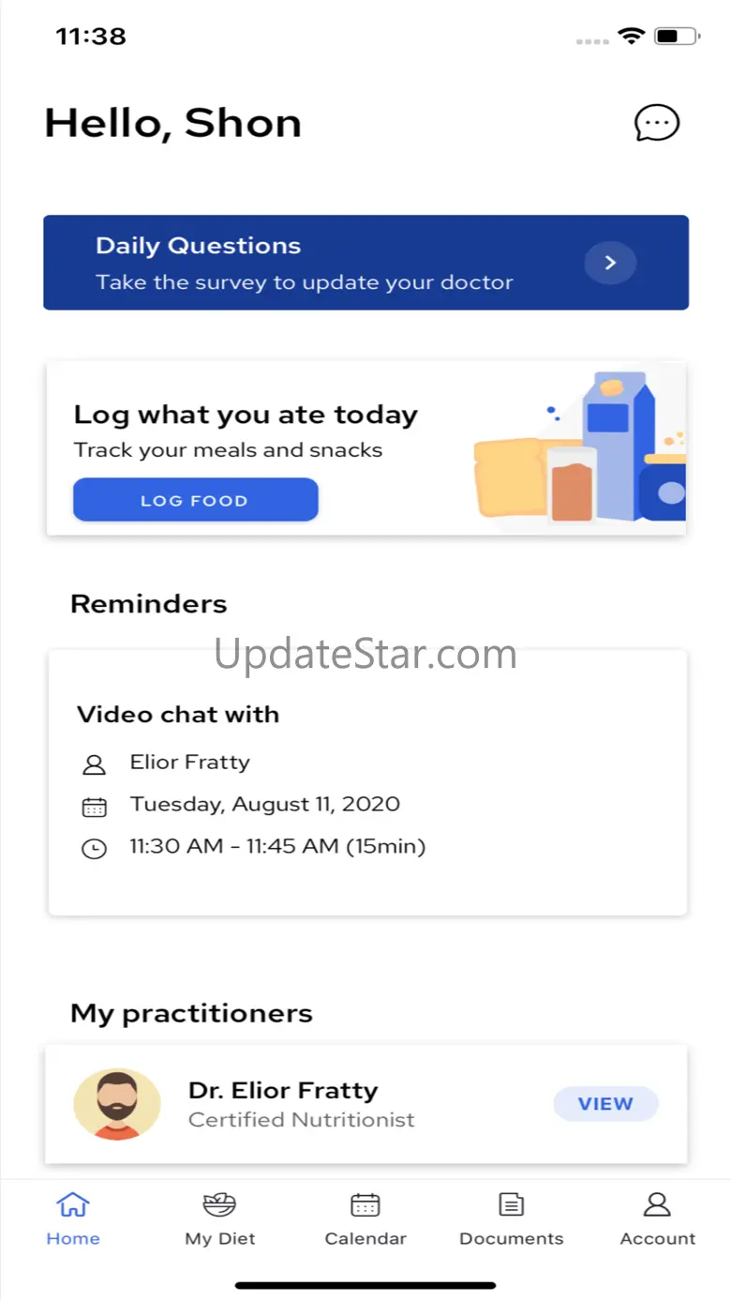Click the calendar icon beside Tuesday, August 11
This screenshot has height=1301, width=731.
[x=94, y=806]
